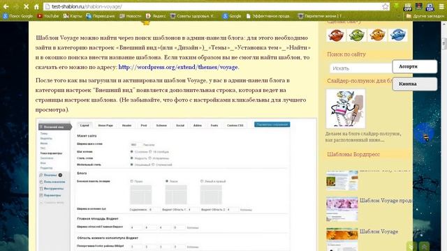
Task: Open the Поиск Google bookmark
Action: coord(17,16)
